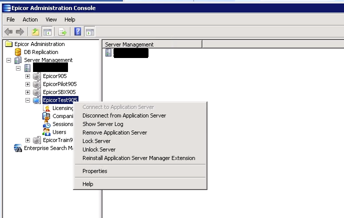Select the Sessions tree label
Screen dimensions: 344x218
tap(62, 124)
